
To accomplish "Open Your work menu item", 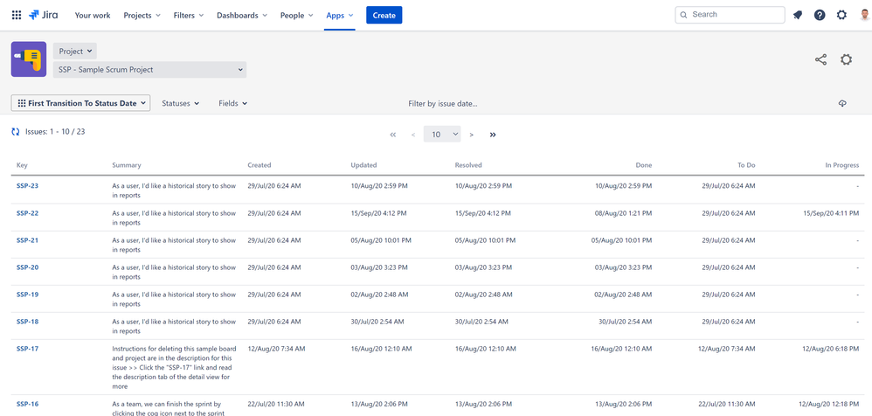I will point(93,16).
